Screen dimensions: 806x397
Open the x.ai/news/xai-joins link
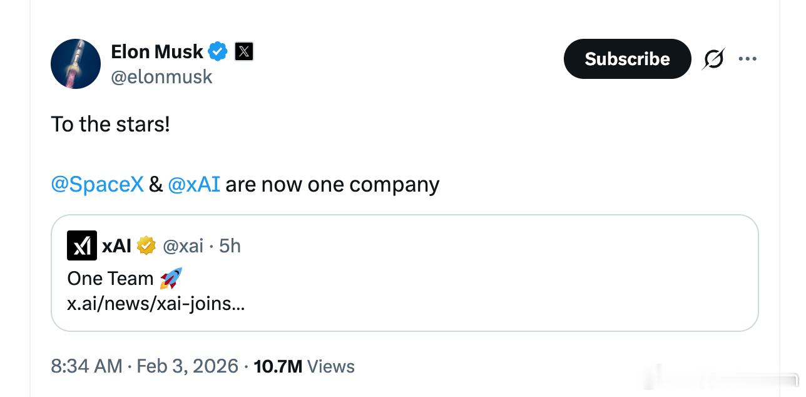coord(156,304)
